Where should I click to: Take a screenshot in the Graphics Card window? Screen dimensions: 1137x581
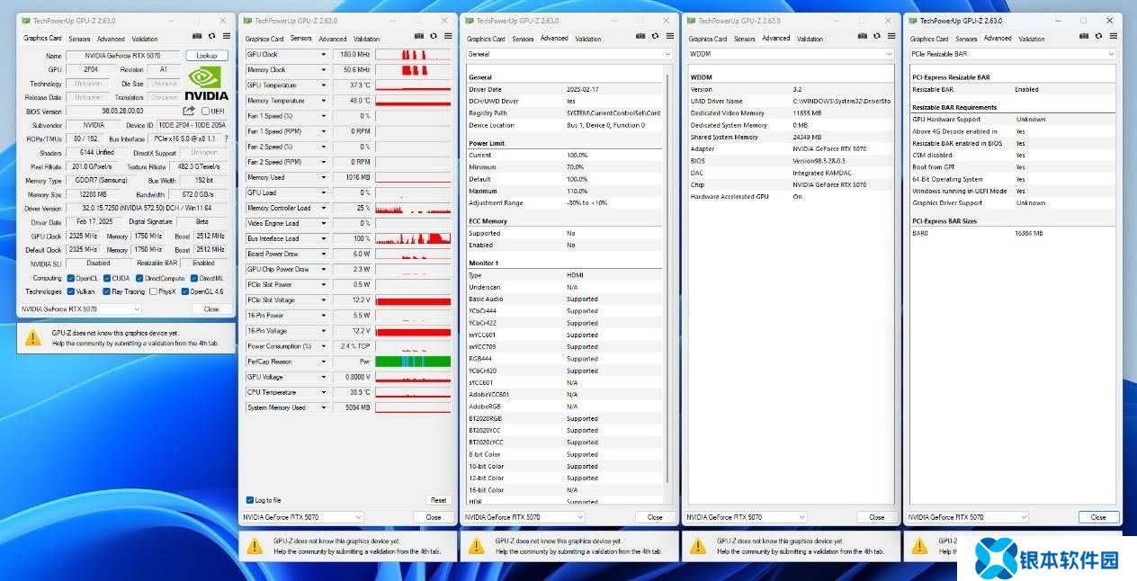click(x=197, y=36)
